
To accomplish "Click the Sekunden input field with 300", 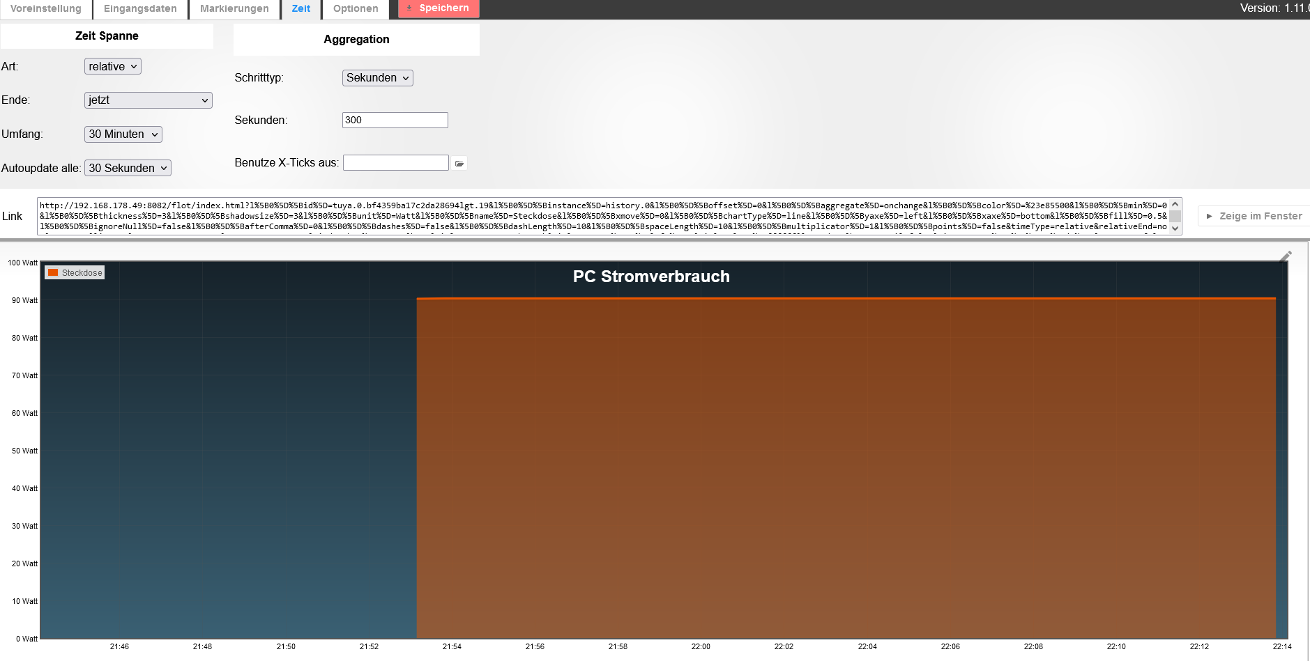I will pyautogui.click(x=395, y=120).
